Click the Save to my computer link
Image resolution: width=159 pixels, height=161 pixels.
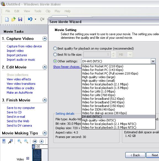click(x=21, y=108)
